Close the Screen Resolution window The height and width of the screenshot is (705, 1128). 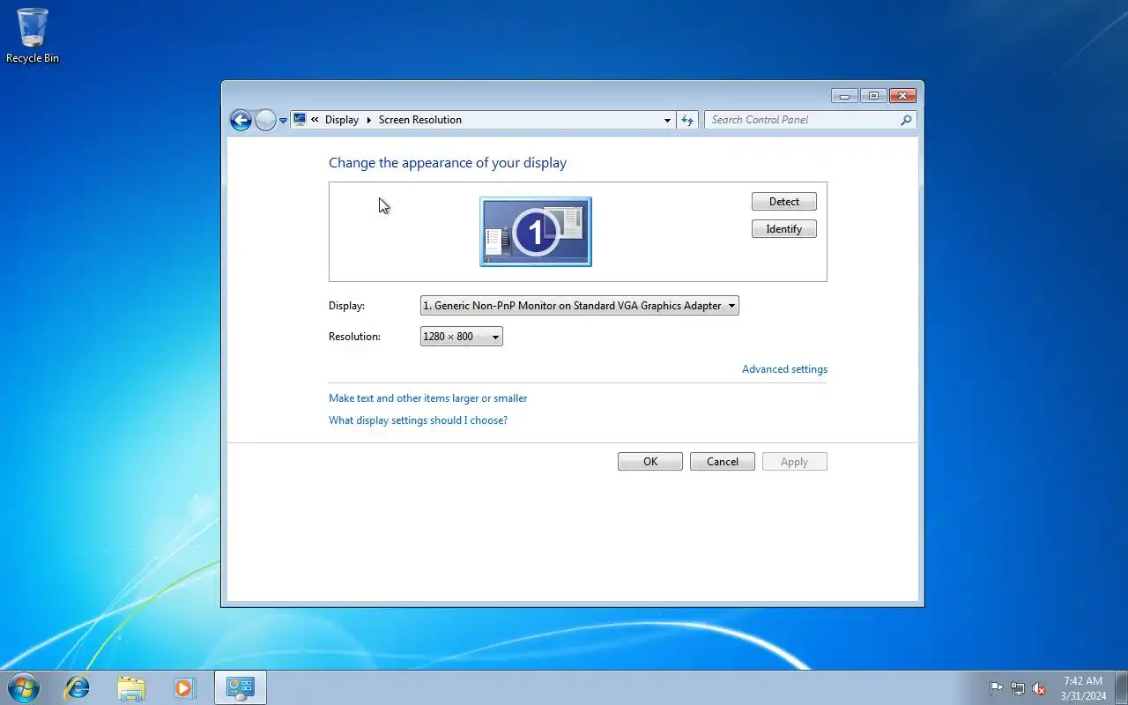tap(902, 96)
